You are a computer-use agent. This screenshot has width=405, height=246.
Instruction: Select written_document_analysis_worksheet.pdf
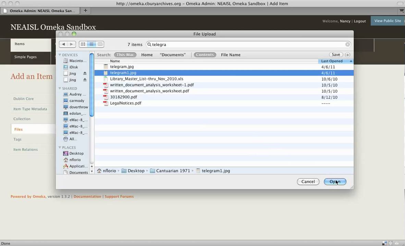(224, 91)
